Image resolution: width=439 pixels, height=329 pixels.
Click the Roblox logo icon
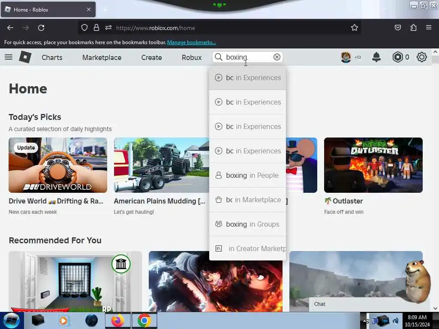(x=25, y=57)
